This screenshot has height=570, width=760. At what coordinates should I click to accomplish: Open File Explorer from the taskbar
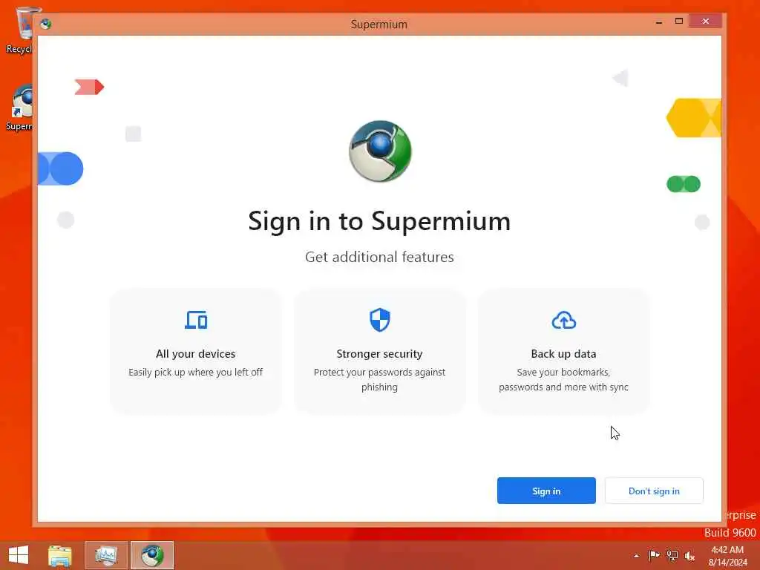point(60,555)
